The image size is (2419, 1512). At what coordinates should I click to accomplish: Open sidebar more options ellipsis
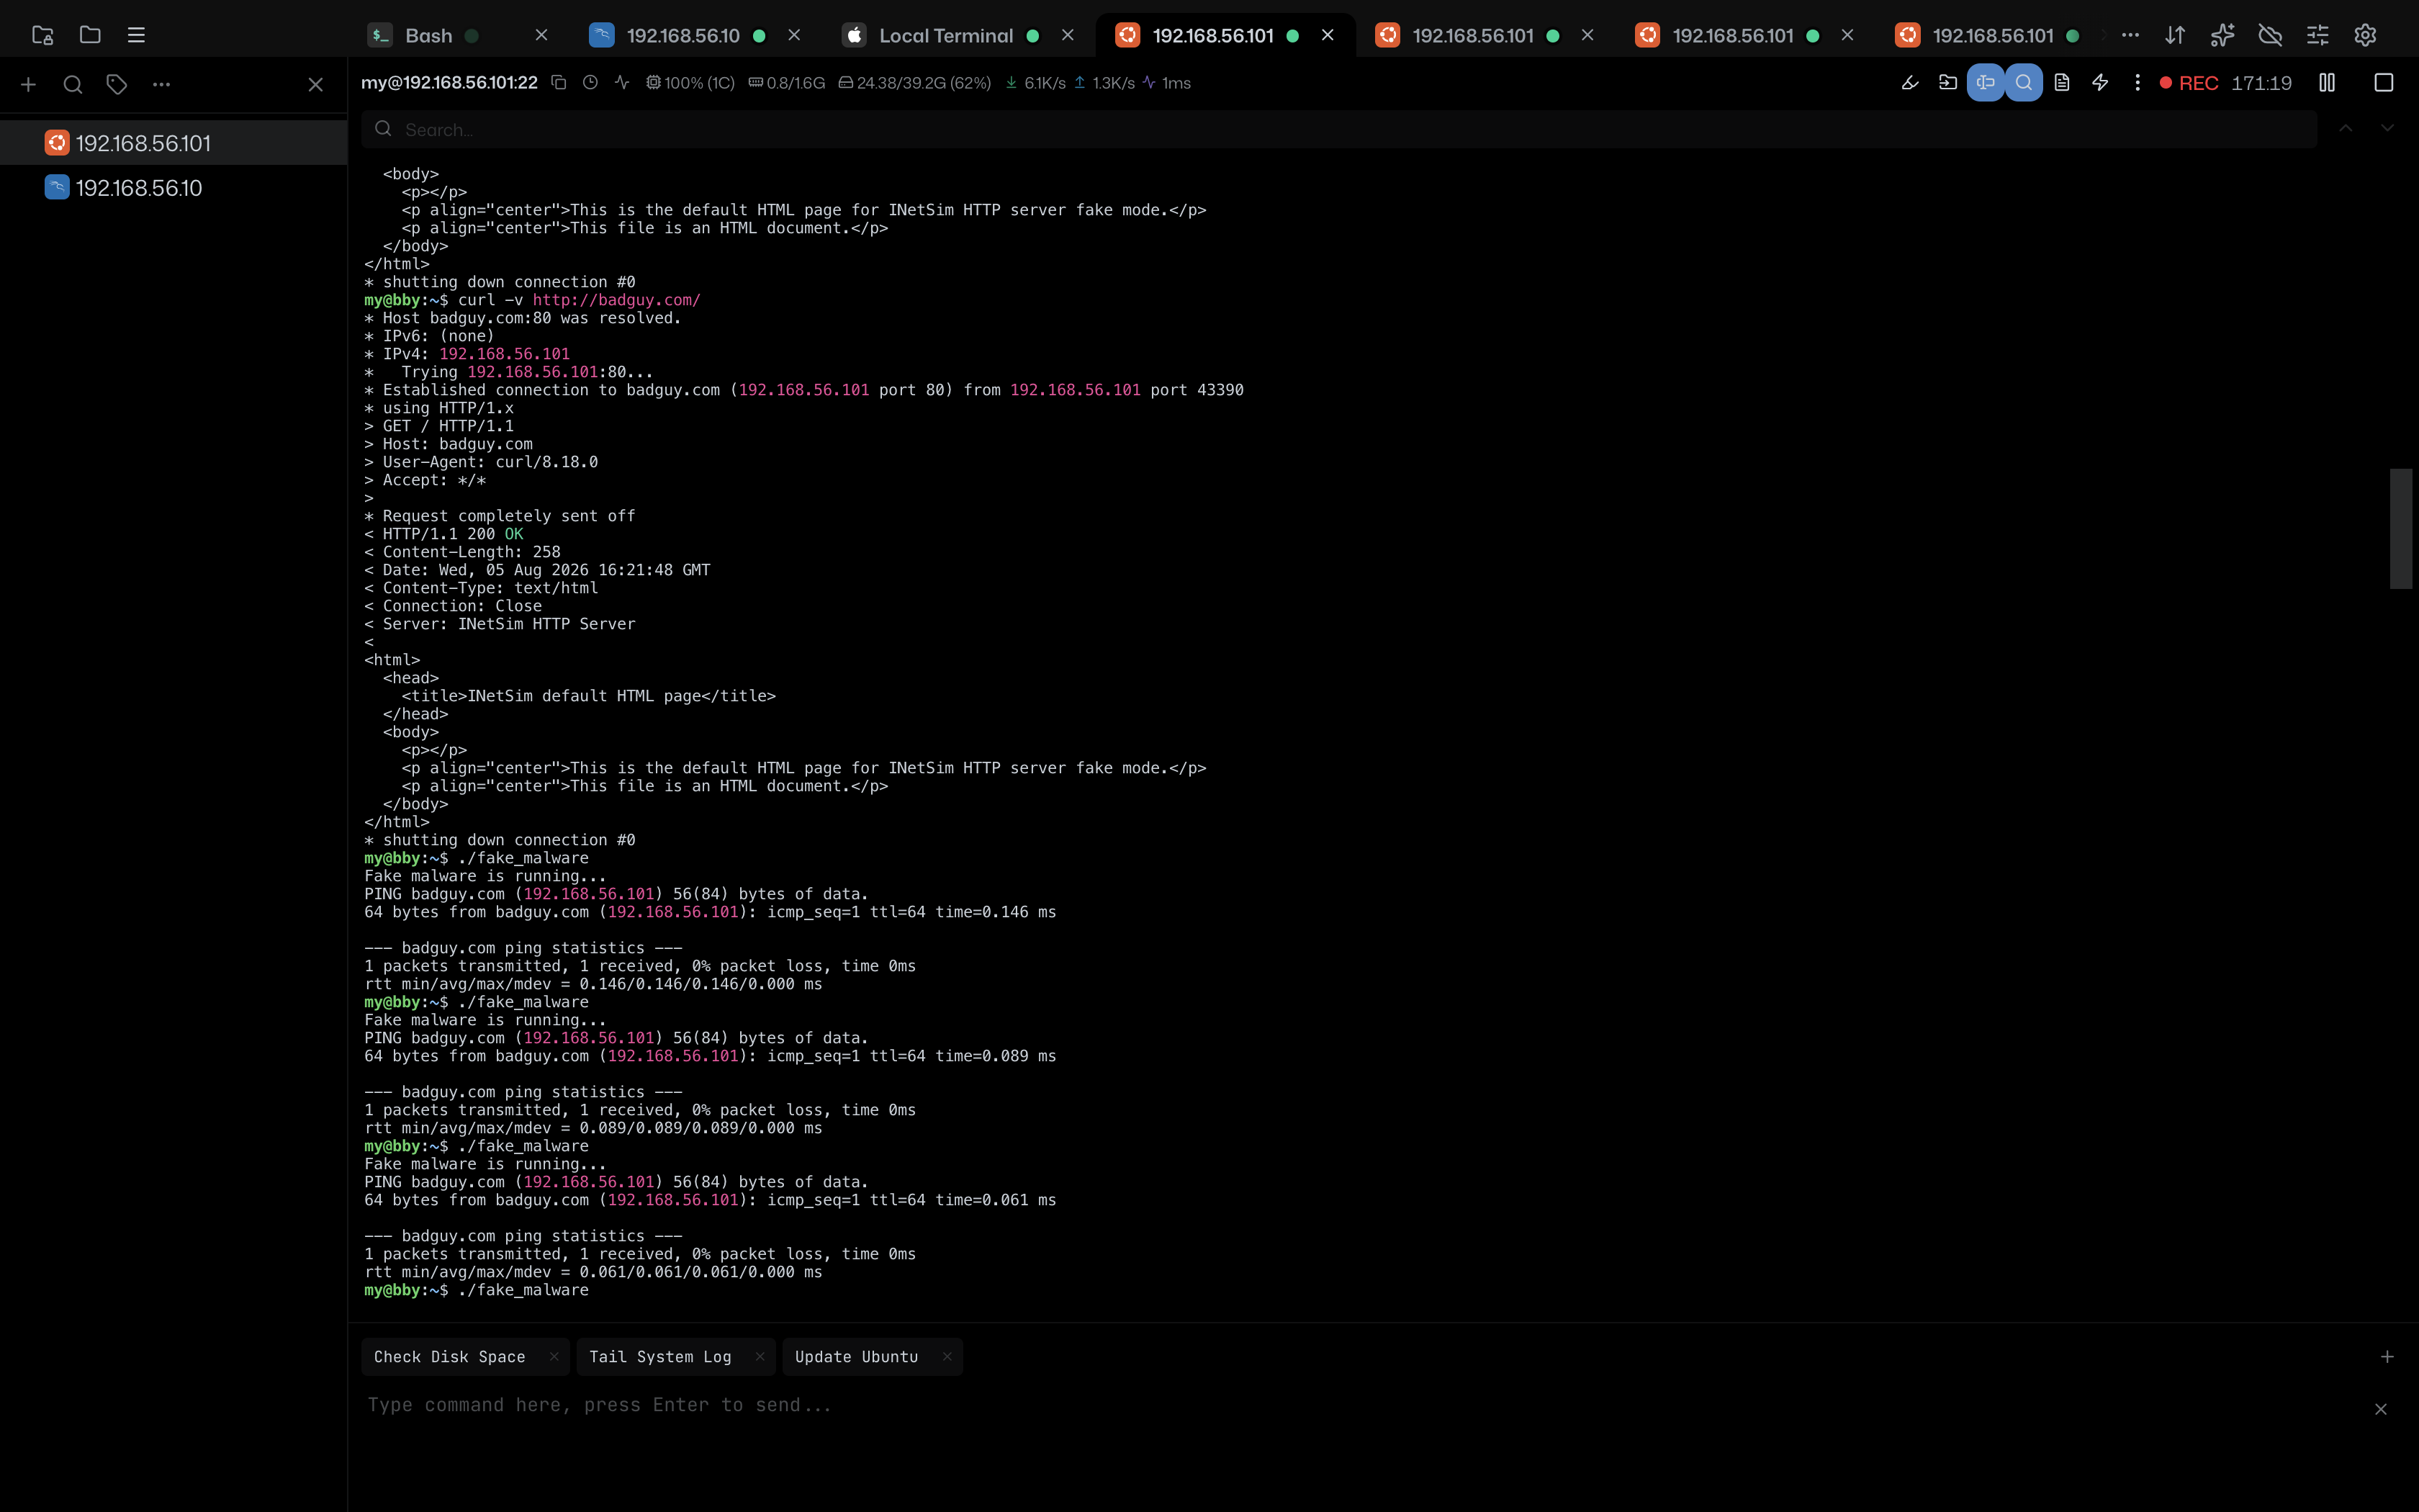coord(161,85)
